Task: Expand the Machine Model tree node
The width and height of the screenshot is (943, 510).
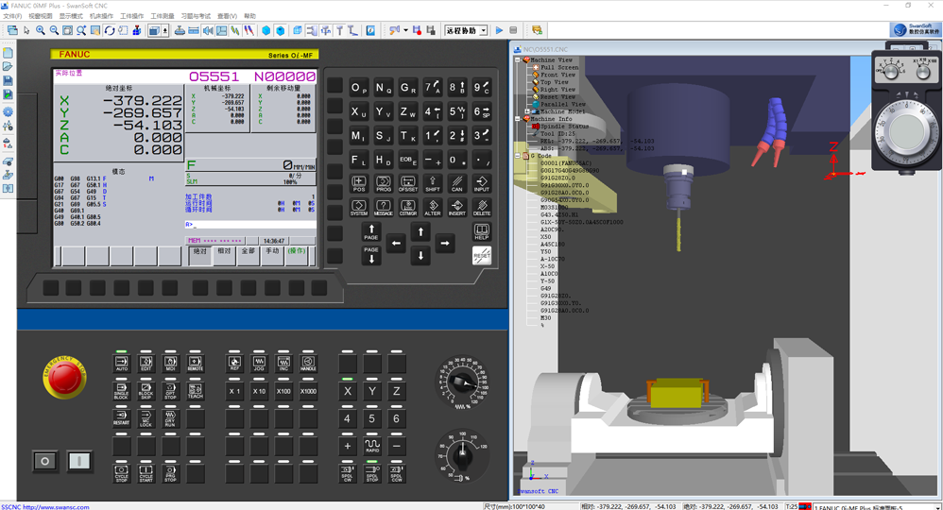Action: 526,111
